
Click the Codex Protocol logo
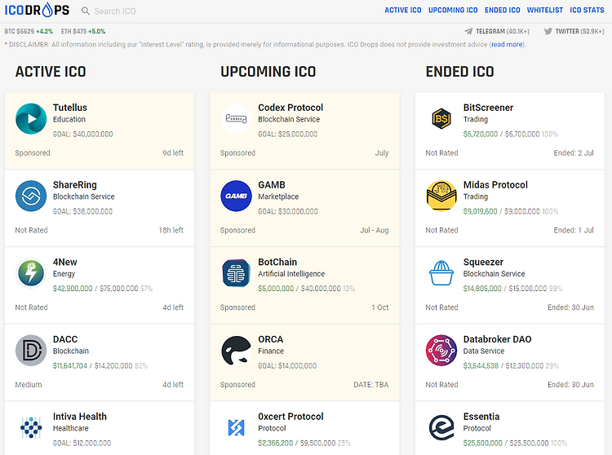(236, 118)
